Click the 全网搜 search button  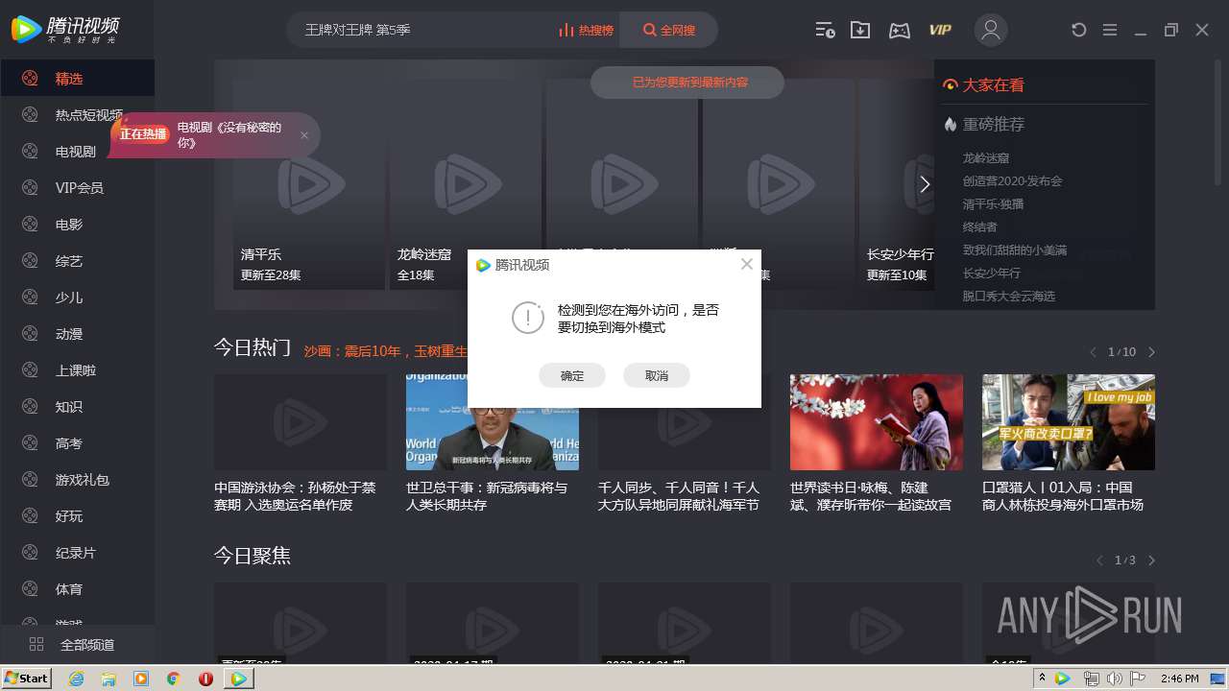click(x=669, y=30)
